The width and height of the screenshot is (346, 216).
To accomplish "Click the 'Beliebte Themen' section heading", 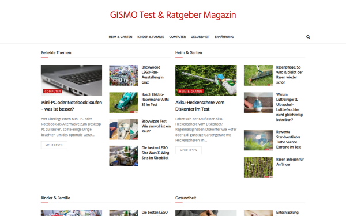I will [56, 52].
